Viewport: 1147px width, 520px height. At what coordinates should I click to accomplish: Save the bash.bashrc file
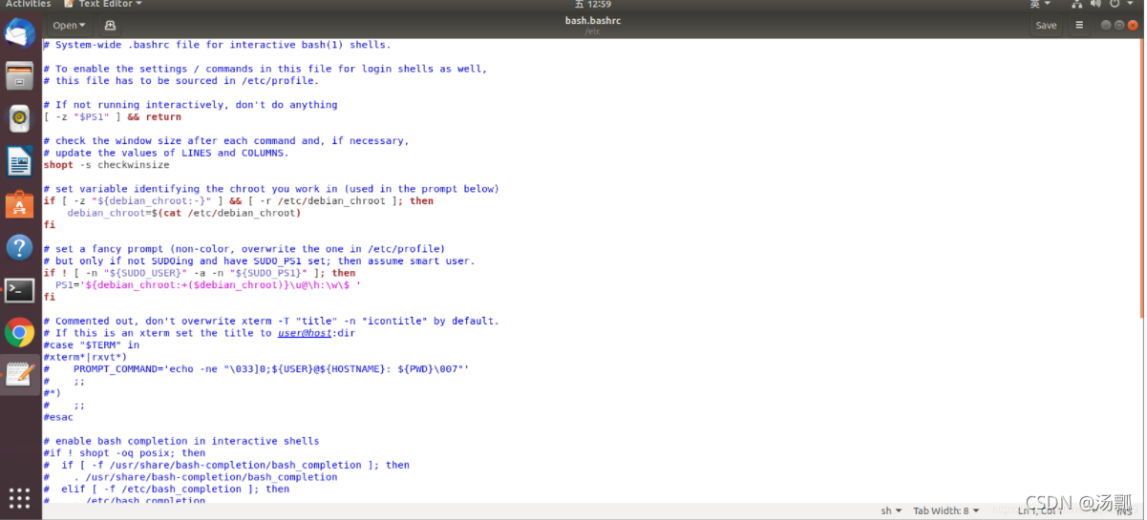pos(1046,26)
